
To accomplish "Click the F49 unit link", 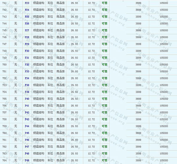I will pyautogui.click(x=27, y=160).
